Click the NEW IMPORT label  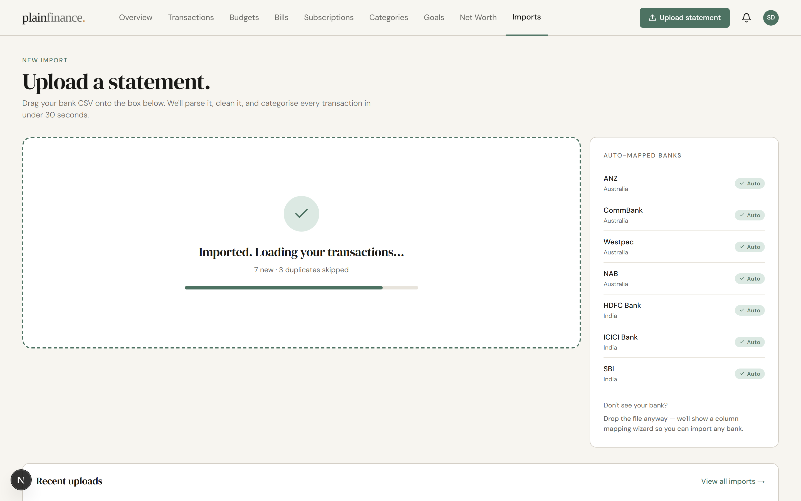pyautogui.click(x=45, y=60)
